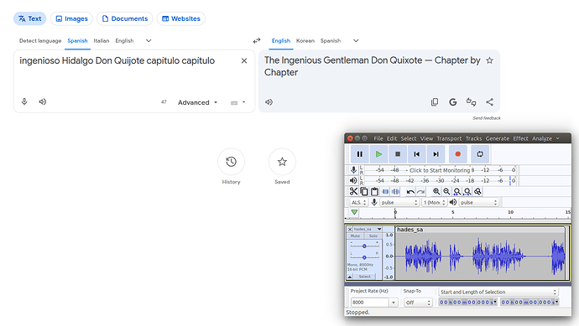Image resolution: width=579 pixels, height=326 pixels.
Task: Switch to Documents tab in Translate
Action: tap(125, 18)
